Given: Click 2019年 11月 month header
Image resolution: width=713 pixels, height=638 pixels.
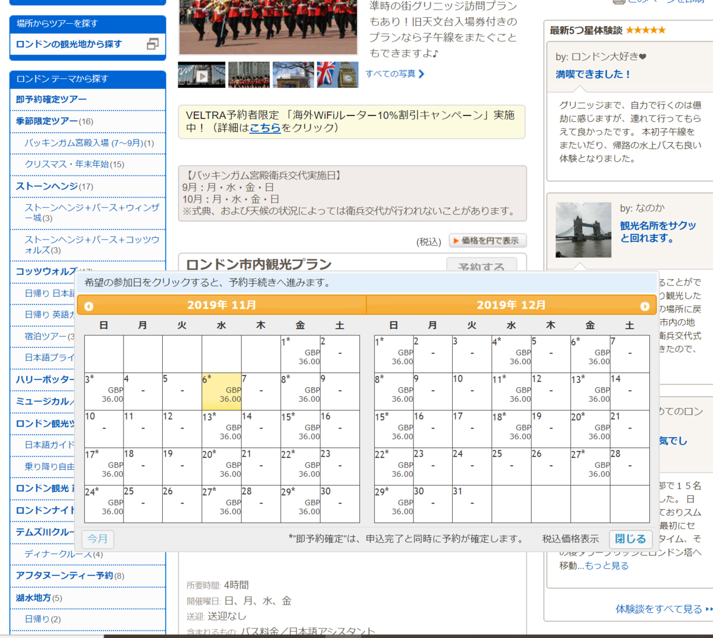Looking at the screenshot, I should click(222, 305).
